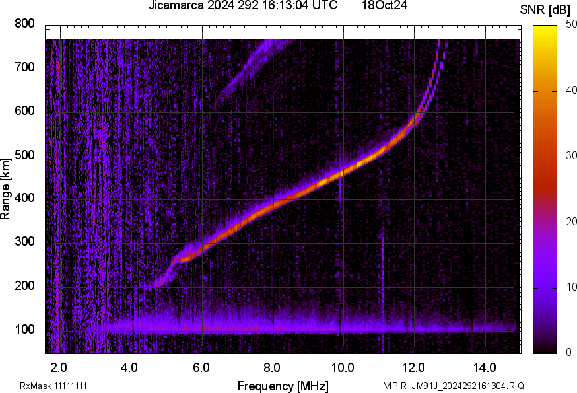The height and width of the screenshot is (393, 577).
Task: Click the '200' range tick label
Action: [x=24, y=285]
